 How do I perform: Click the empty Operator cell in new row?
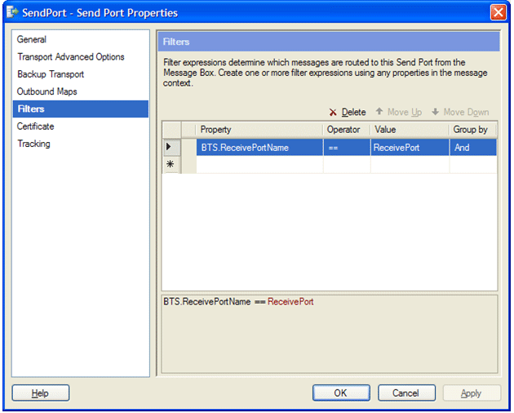(x=347, y=164)
